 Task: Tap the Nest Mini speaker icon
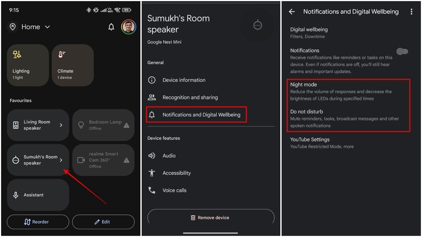pyautogui.click(x=258, y=25)
